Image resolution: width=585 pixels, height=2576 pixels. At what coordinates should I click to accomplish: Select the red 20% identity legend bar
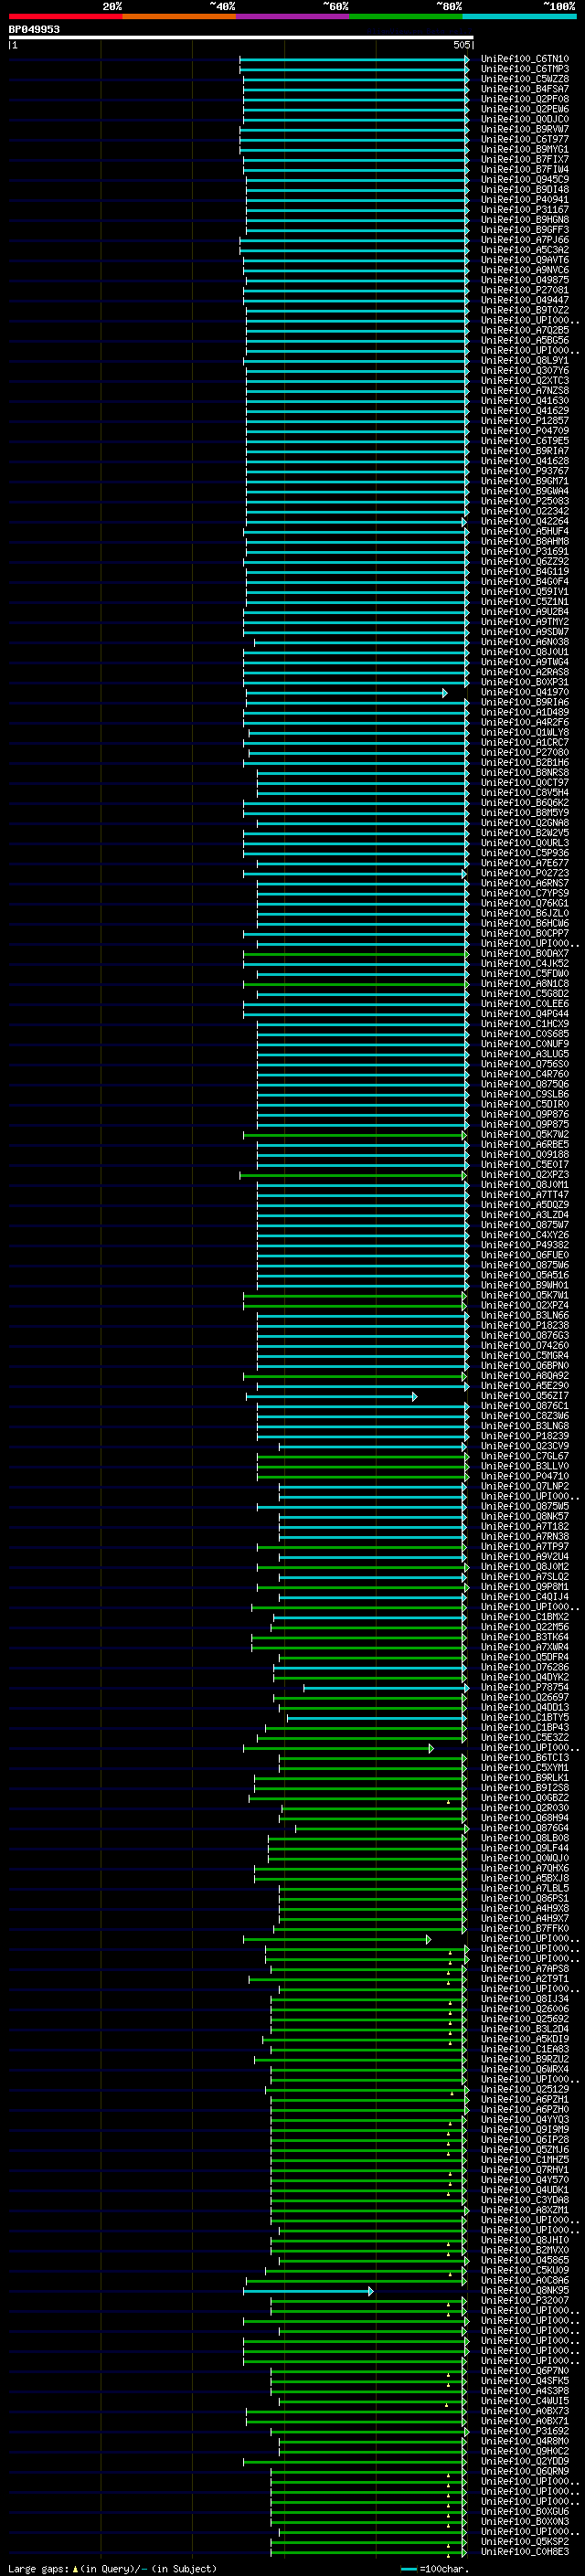coord(65,16)
